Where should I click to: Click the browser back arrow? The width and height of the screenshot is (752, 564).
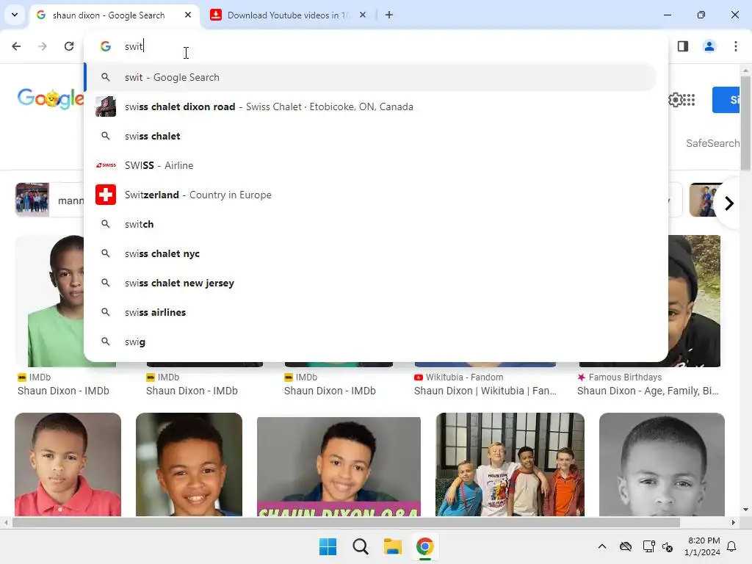coord(16,46)
